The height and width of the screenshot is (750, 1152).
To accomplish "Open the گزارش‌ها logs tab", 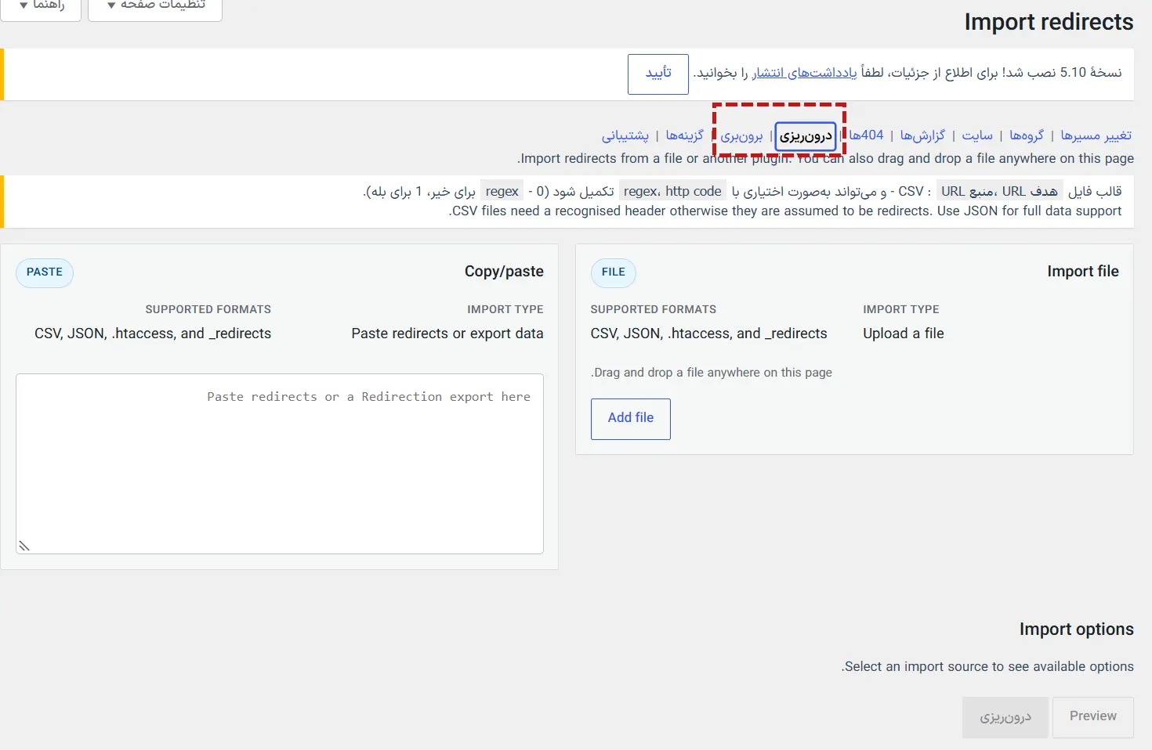I will tap(922, 135).
